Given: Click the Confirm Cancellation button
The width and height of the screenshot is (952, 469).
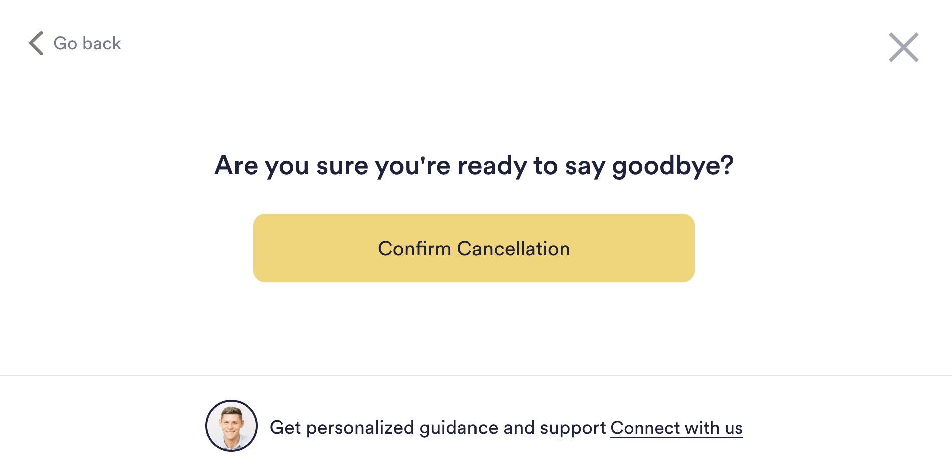Looking at the screenshot, I should click(x=473, y=248).
